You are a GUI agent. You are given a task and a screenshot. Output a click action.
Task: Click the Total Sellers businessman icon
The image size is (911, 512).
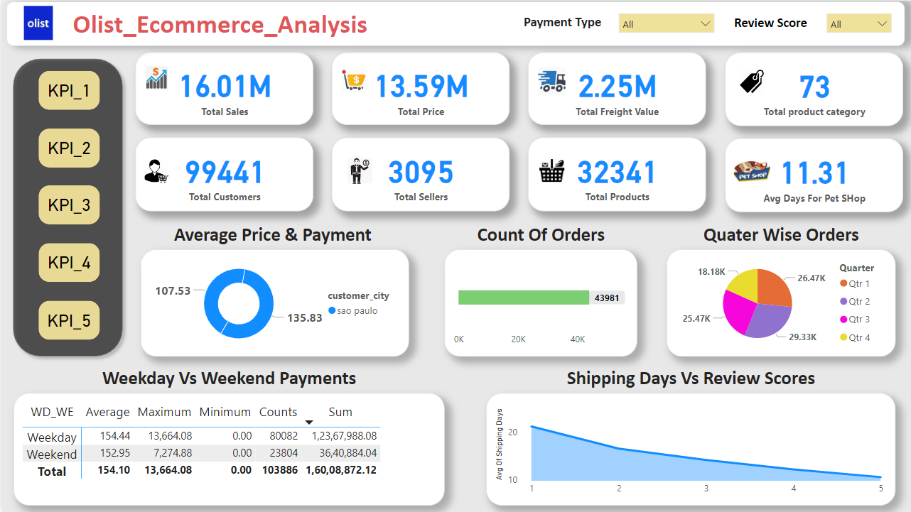click(x=357, y=171)
